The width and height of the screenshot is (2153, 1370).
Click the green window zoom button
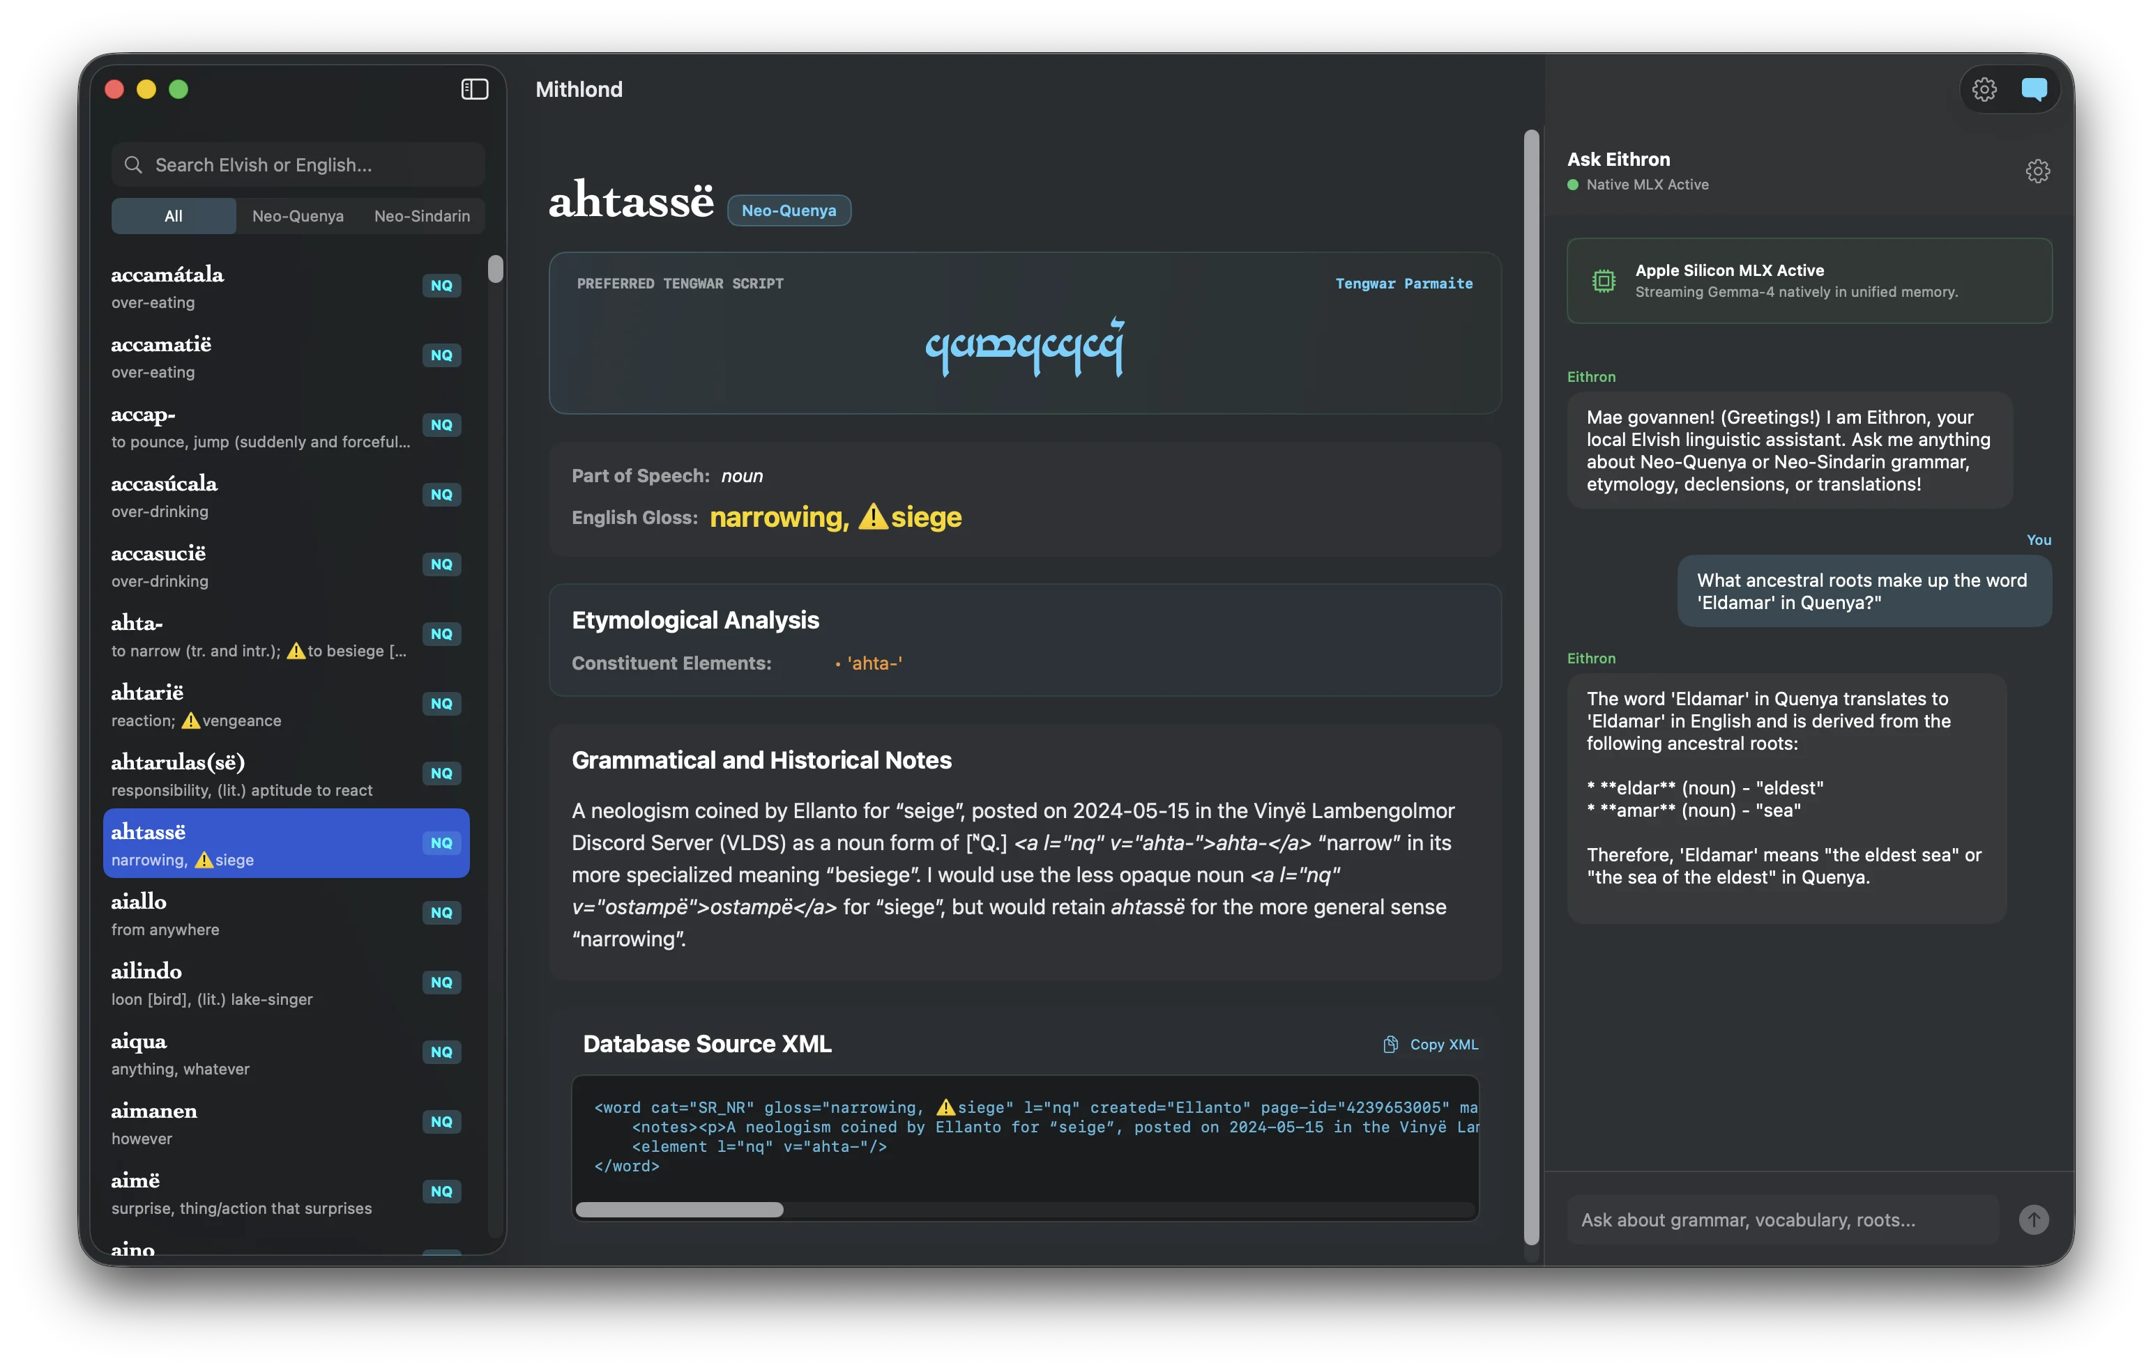[178, 89]
